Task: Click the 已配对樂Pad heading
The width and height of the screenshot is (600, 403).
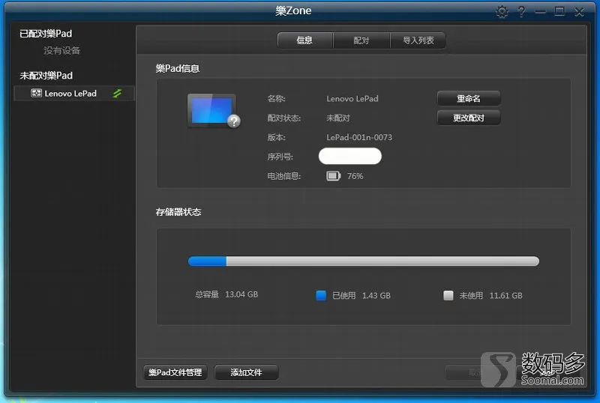Action: click(46, 34)
